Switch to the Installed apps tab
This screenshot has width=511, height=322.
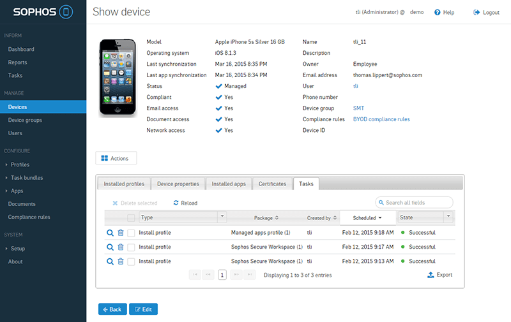click(229, 184)
